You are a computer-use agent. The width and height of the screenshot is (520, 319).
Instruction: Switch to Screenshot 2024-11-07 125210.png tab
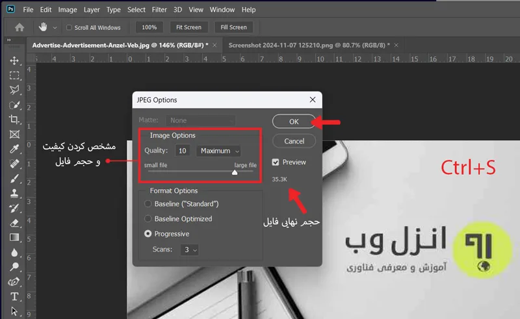[x=309, y=45]
